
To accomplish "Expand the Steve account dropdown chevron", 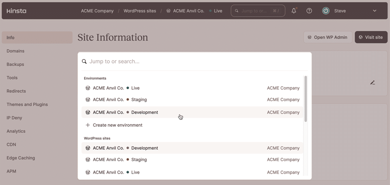I will pyautogui.click(x=375, y=11).
